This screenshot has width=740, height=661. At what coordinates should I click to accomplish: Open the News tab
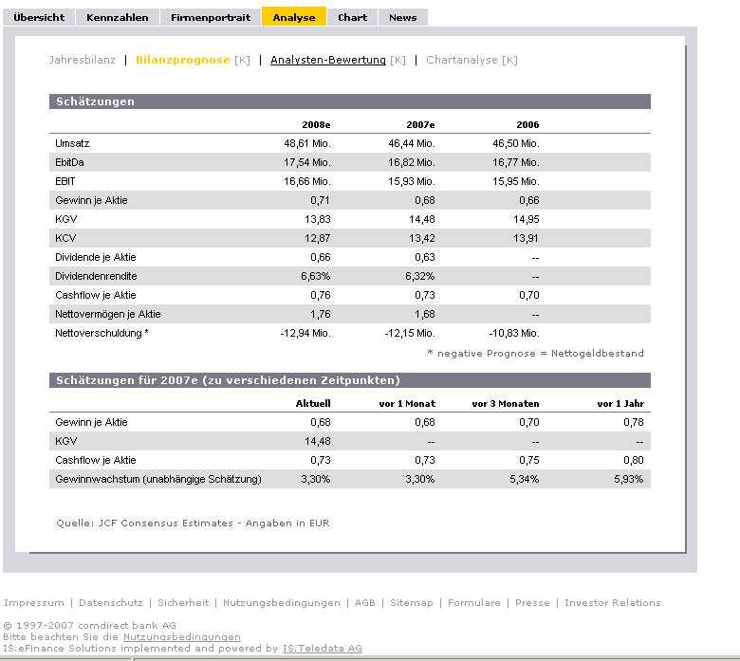[x=402, y=17]
